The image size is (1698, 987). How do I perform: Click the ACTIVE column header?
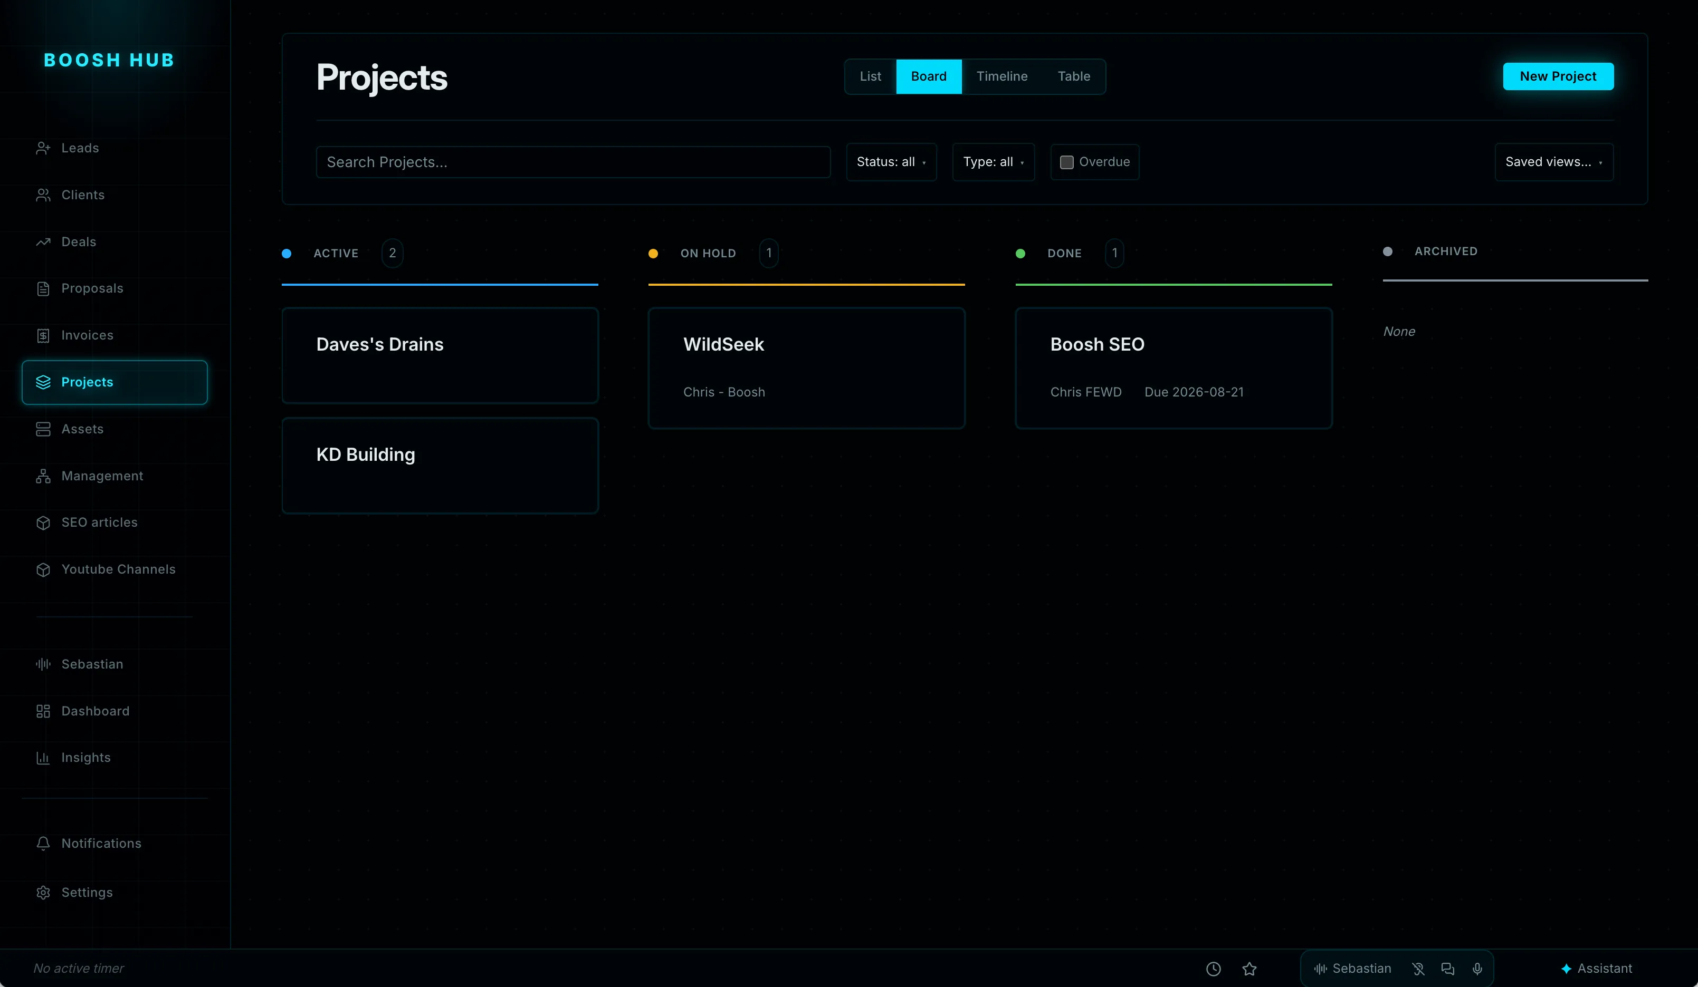click(336, 254)
